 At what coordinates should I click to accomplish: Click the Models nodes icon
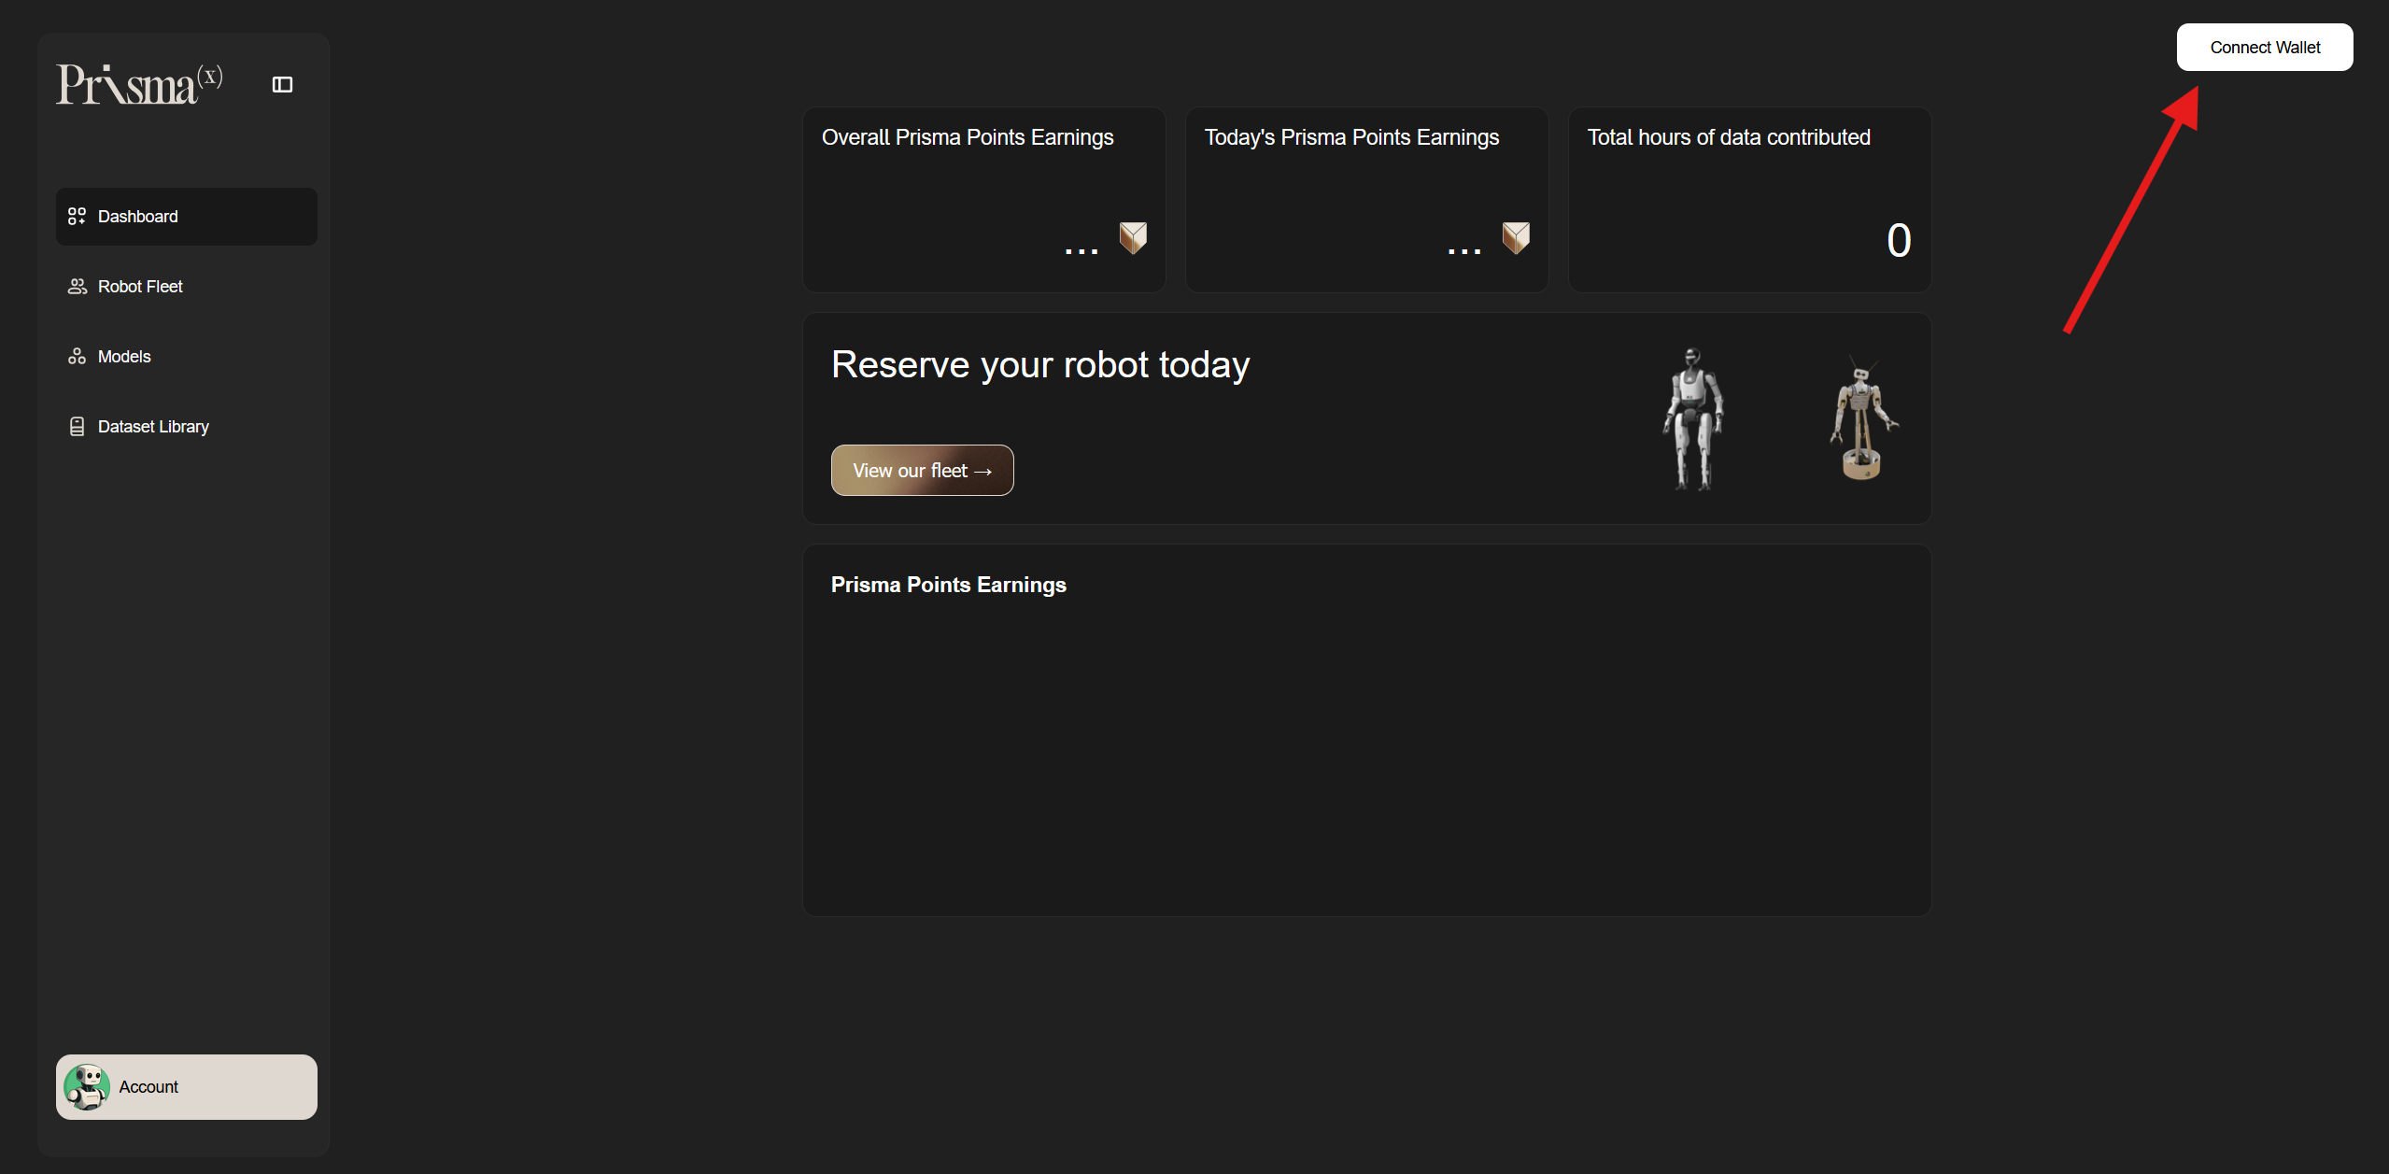77,357
